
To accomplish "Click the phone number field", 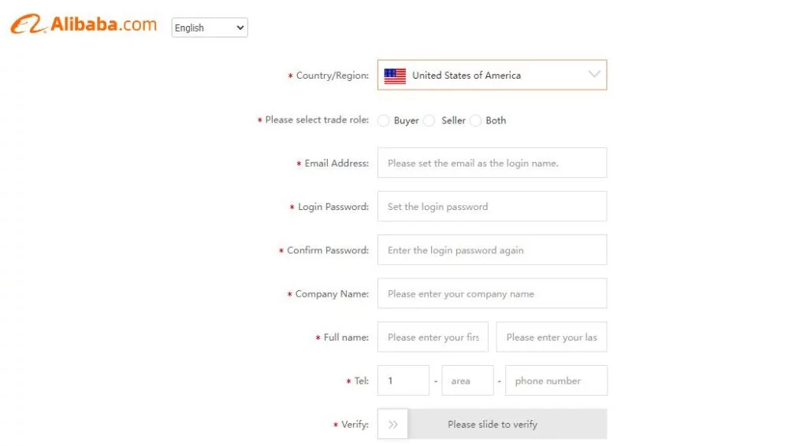I will (556, 381).
